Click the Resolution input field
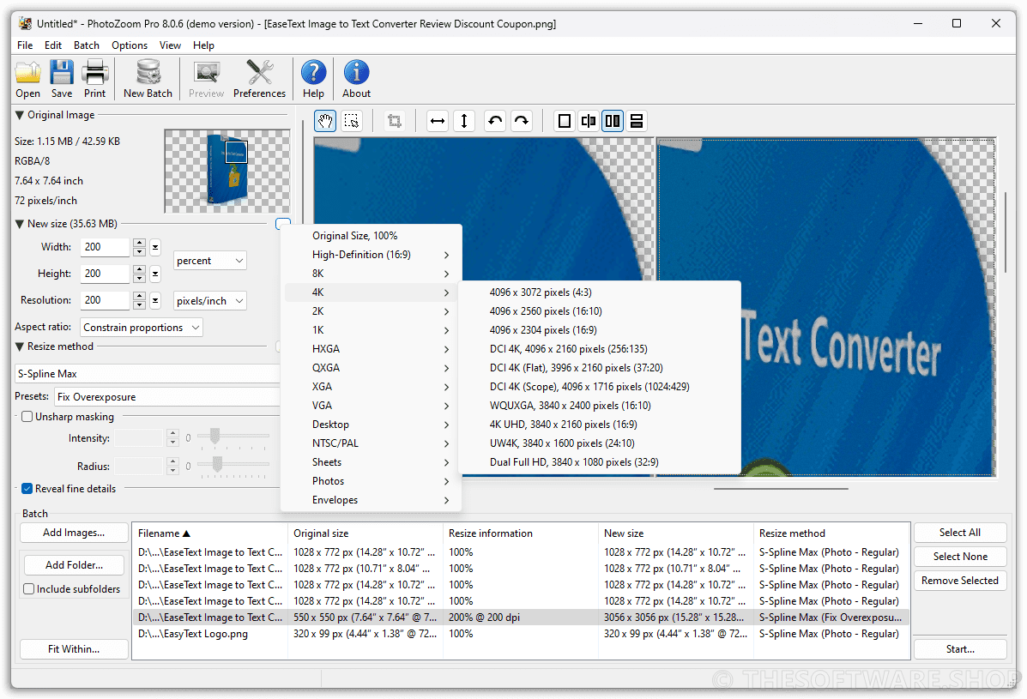1027x699 pixels. point(106,300)
